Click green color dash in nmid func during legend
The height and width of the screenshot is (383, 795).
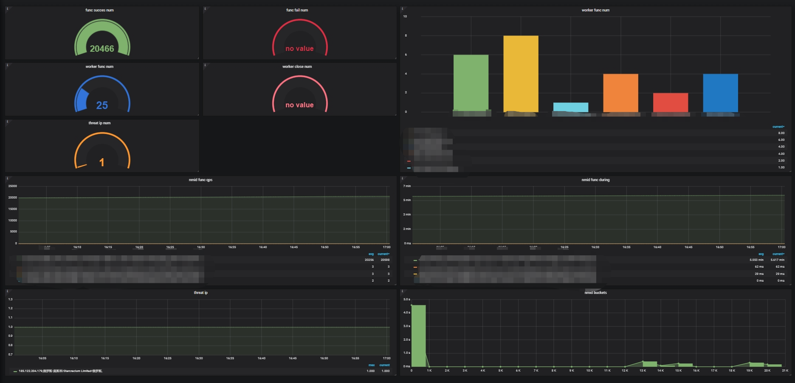pyautogui.click(x=415, y=260)
